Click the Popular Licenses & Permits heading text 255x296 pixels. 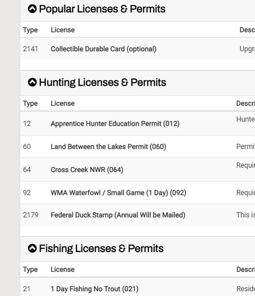102,9
